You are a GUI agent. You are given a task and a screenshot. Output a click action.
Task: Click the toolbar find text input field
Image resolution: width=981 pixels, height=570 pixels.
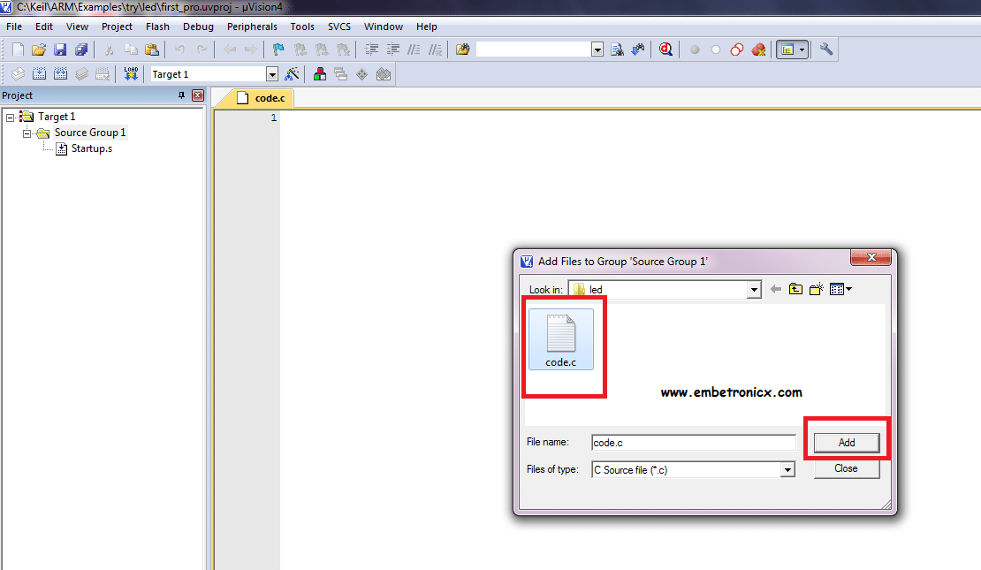click(534, 50)
